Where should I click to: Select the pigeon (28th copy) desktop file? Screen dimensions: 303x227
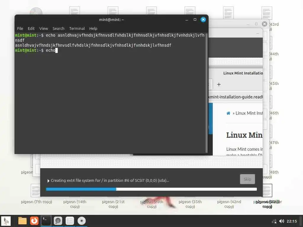(152, 204)
